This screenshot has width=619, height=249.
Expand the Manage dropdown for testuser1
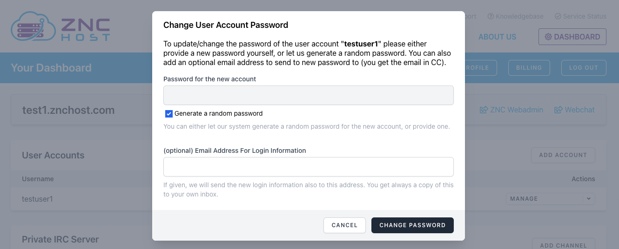(588, 199)
